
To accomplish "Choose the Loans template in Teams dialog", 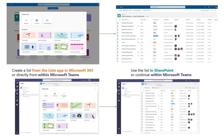I will coord(76,106).
